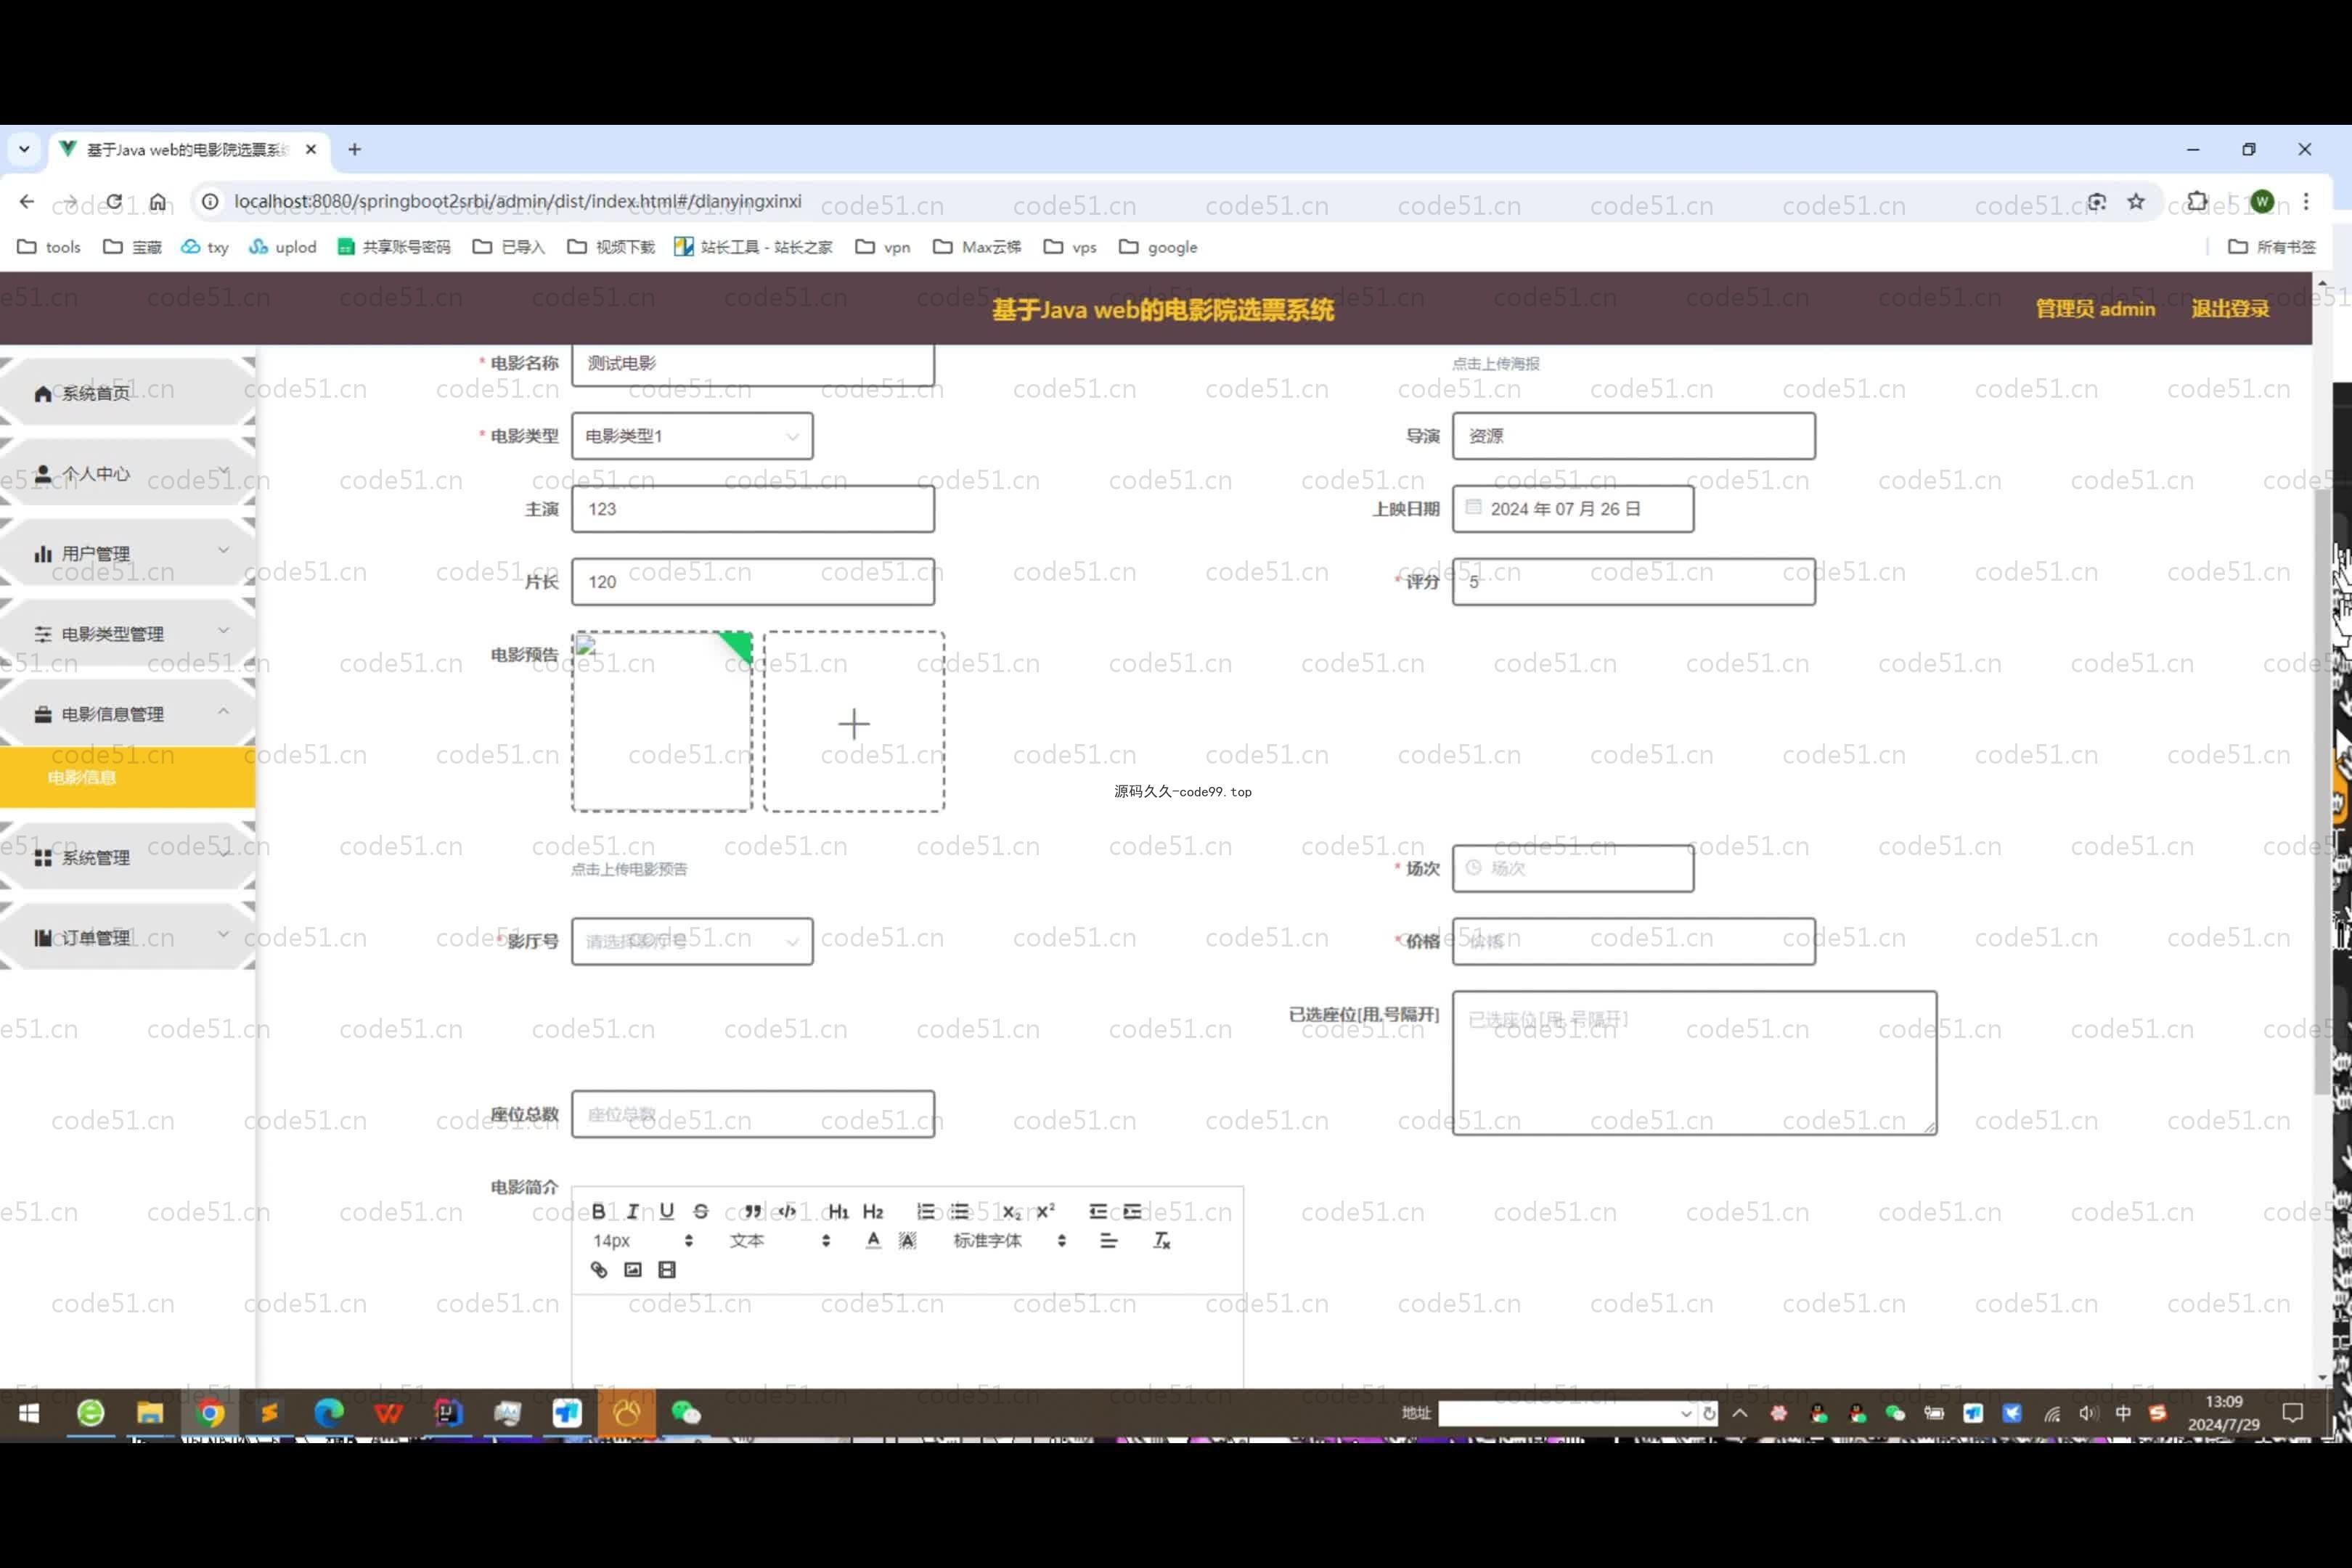This screenshot has height=1568, width=2352.
Task: Click the 评分 input field
Action: pos(1633,582)
